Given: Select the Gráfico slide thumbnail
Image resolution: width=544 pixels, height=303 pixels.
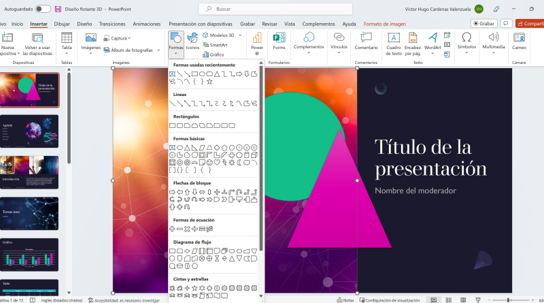Looking at the screenshot, I should coord(29,255).
